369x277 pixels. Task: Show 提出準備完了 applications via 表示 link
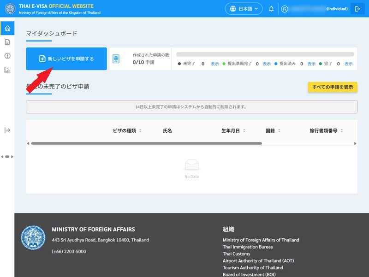pyautogui.click(x=267, y=64)
